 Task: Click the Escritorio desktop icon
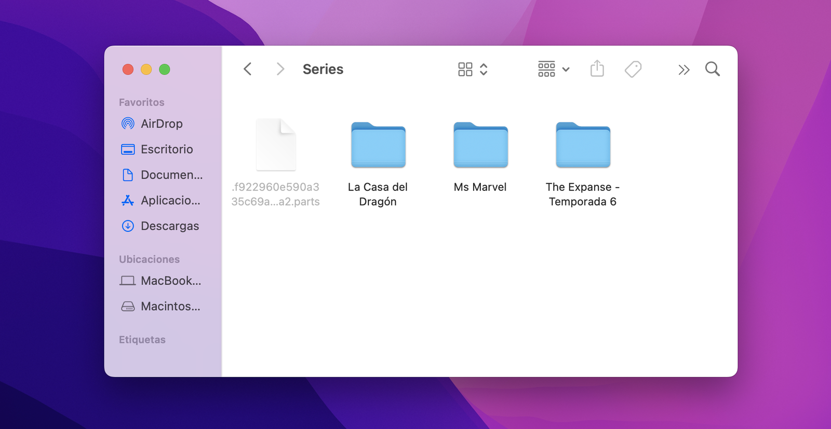click(x=128, y=149)
